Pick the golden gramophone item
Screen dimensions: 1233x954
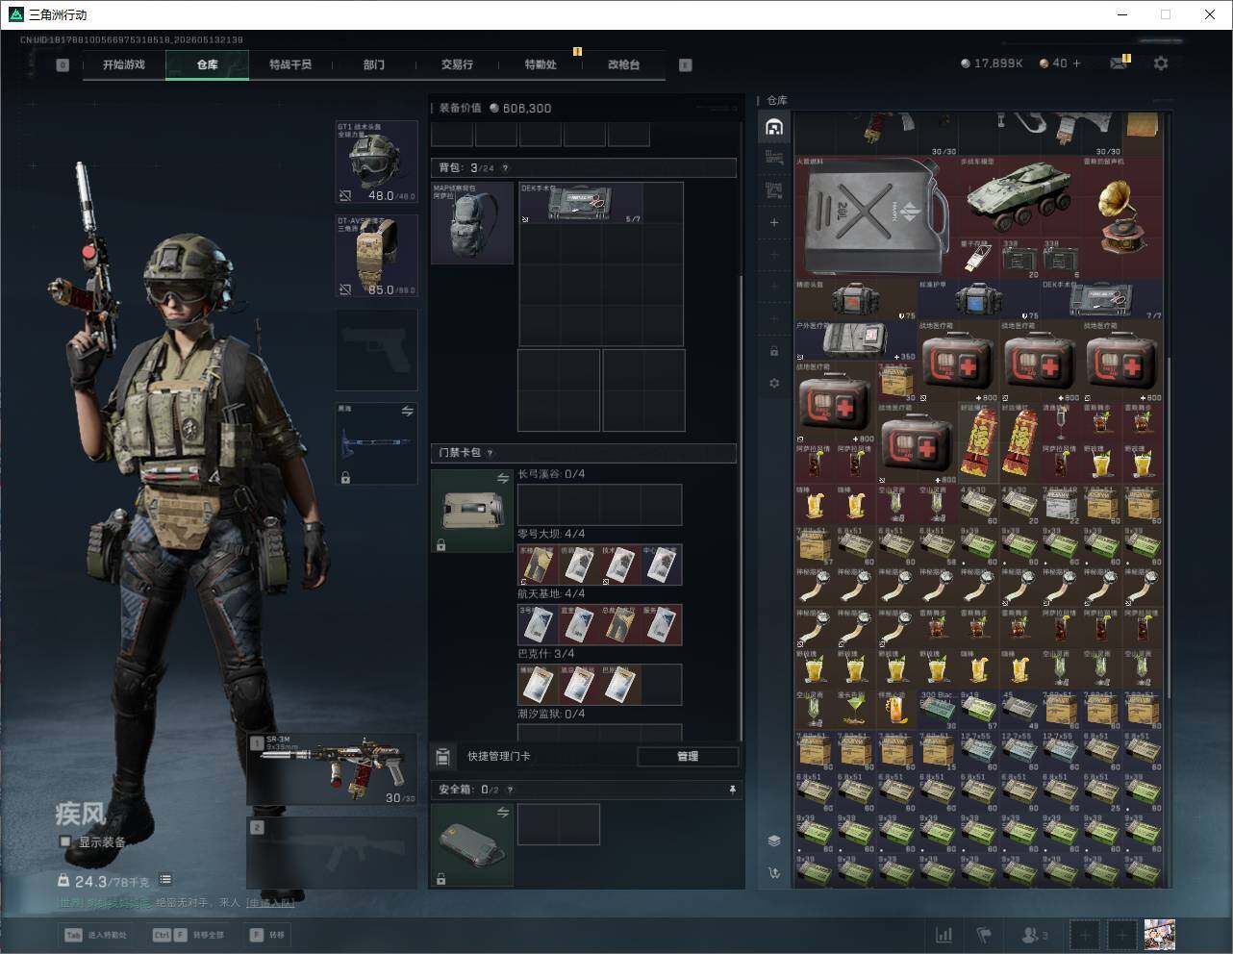point(1122,217)
